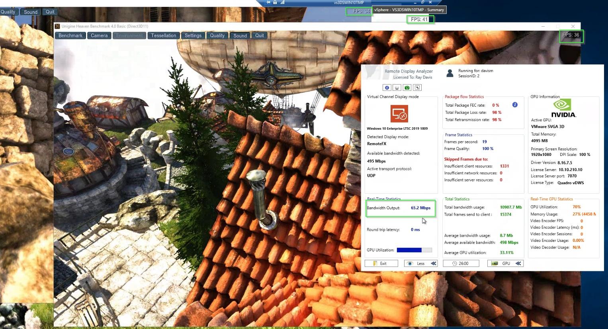Click the license server '10.10.210.10' value
This screenshot has width=608, height=329.
pyautogui.click(x=570, y=169)
